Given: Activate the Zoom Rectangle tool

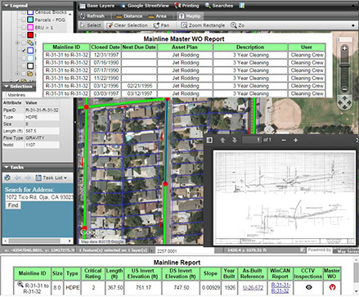Looking at the screenshot, I should click(x=203, y=25).
